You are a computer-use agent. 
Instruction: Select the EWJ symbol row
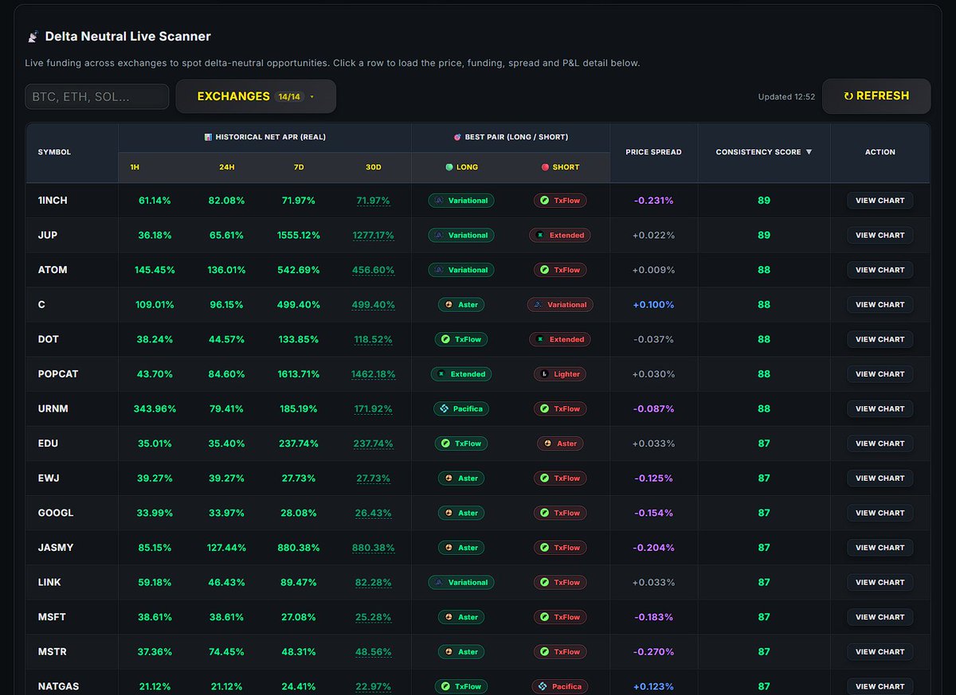(x=478, y=478)
